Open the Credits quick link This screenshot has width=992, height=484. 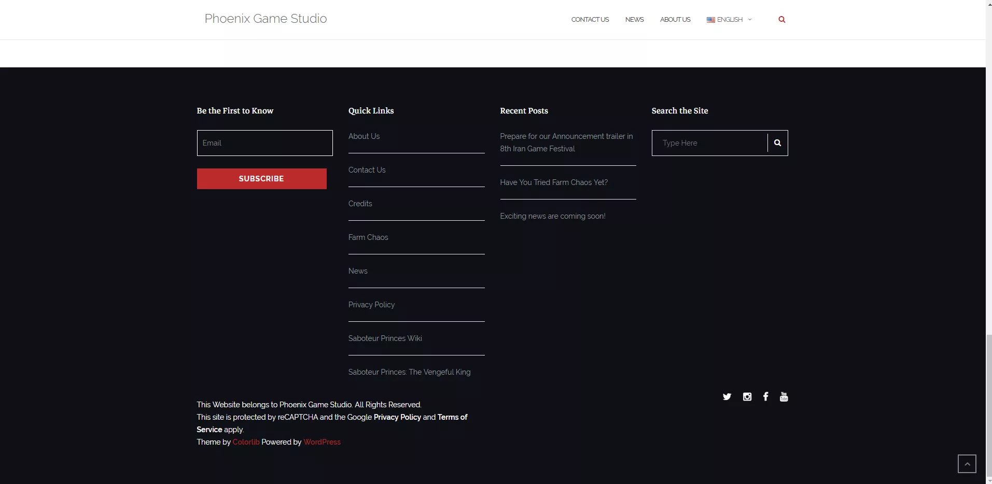pyautogui.click(x=360, y=204)
